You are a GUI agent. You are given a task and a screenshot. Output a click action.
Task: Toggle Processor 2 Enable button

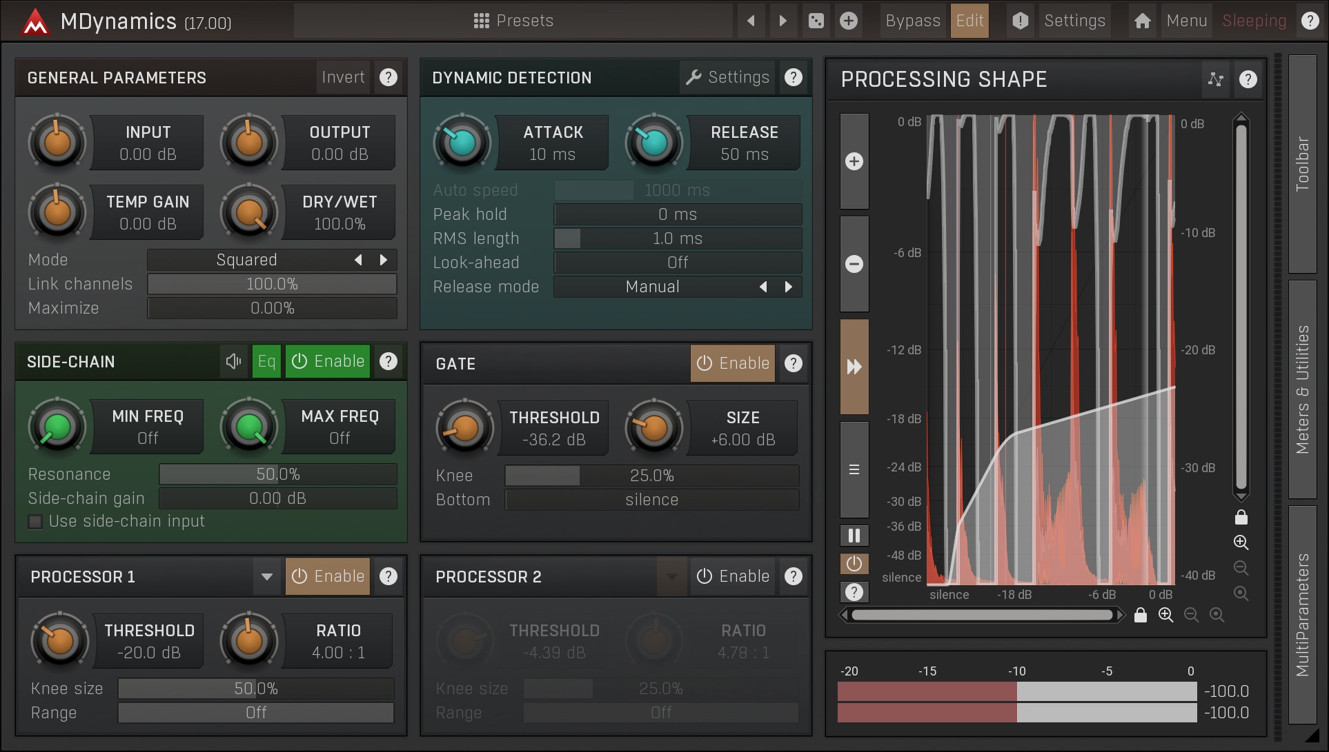coord(732,576)
